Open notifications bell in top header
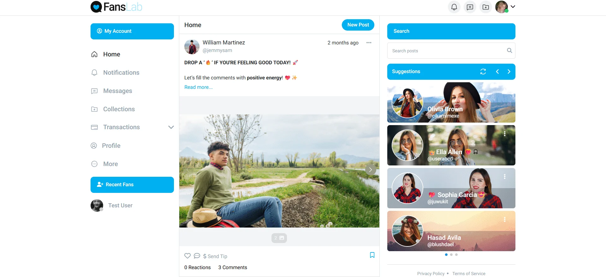606x277 pixels. click(454, 7)
